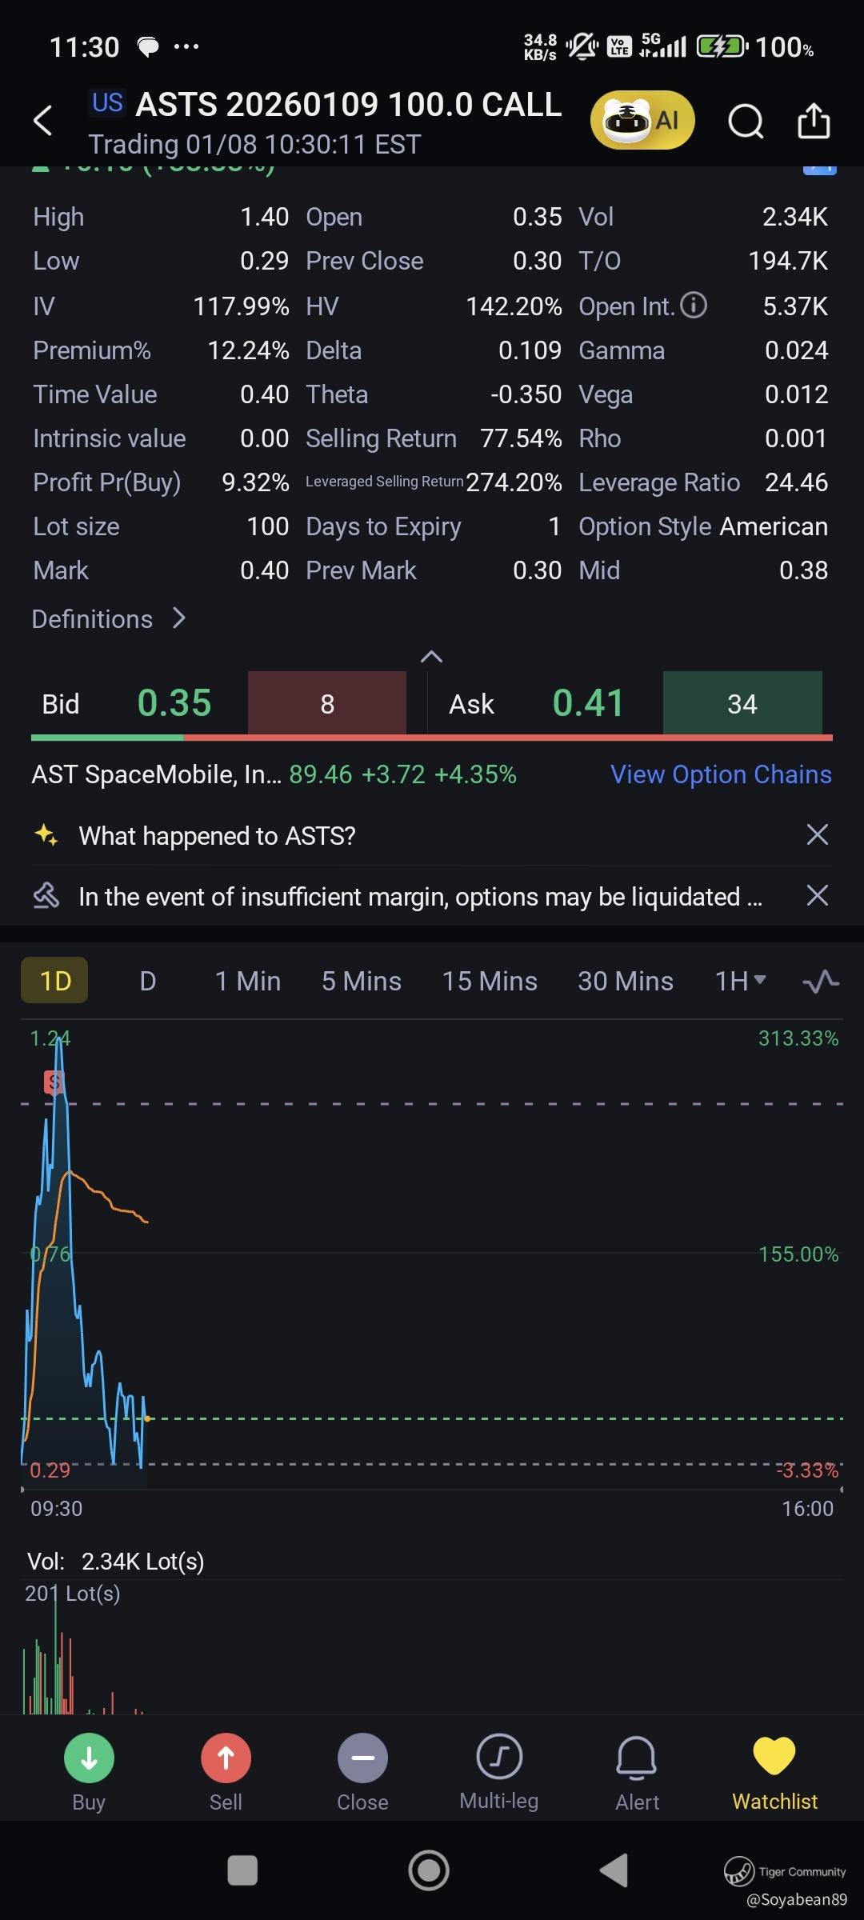The height and width of the screenshot is (1920, 864).
Task: Tap the Close position button
Action: point(362,1758)
